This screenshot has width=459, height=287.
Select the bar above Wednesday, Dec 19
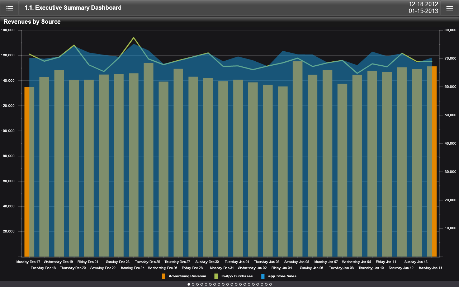(59, 163)
